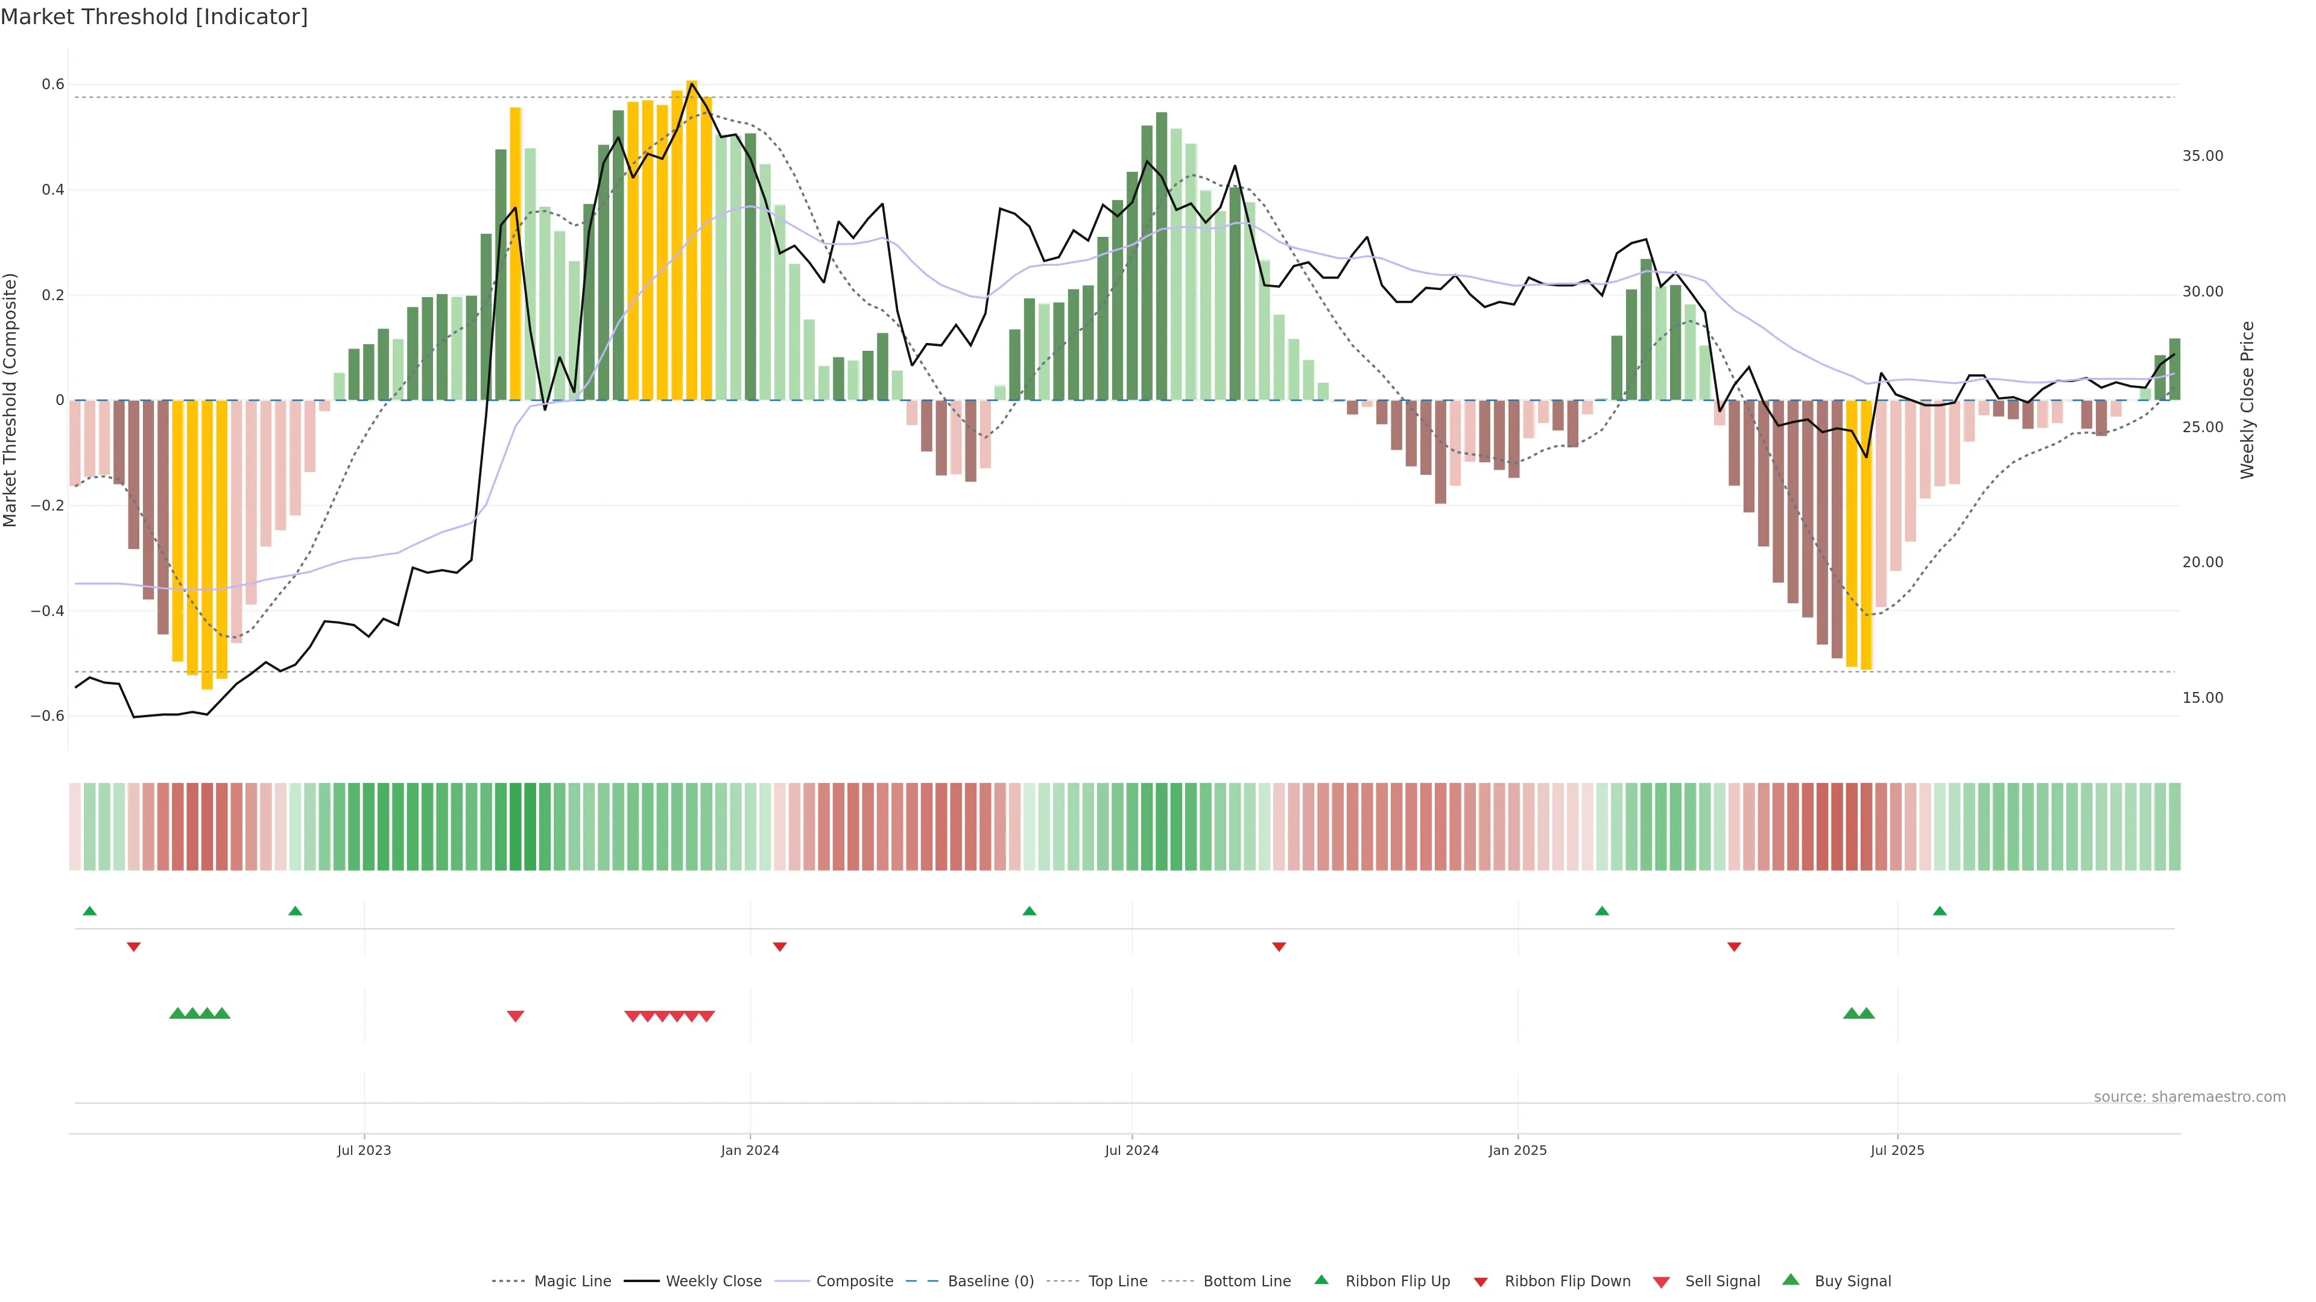Click Top Line legend item
The image size is (2316, 1302).
pyautogui.click(x=1118, y=1282)
